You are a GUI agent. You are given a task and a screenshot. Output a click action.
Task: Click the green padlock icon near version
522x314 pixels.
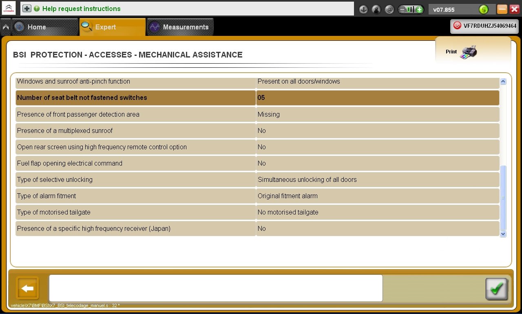point(483,9)
